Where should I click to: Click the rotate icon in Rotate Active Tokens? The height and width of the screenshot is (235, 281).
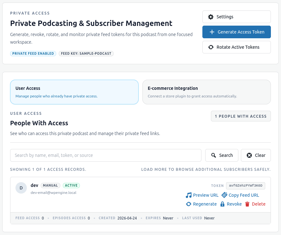pos(211,47)
